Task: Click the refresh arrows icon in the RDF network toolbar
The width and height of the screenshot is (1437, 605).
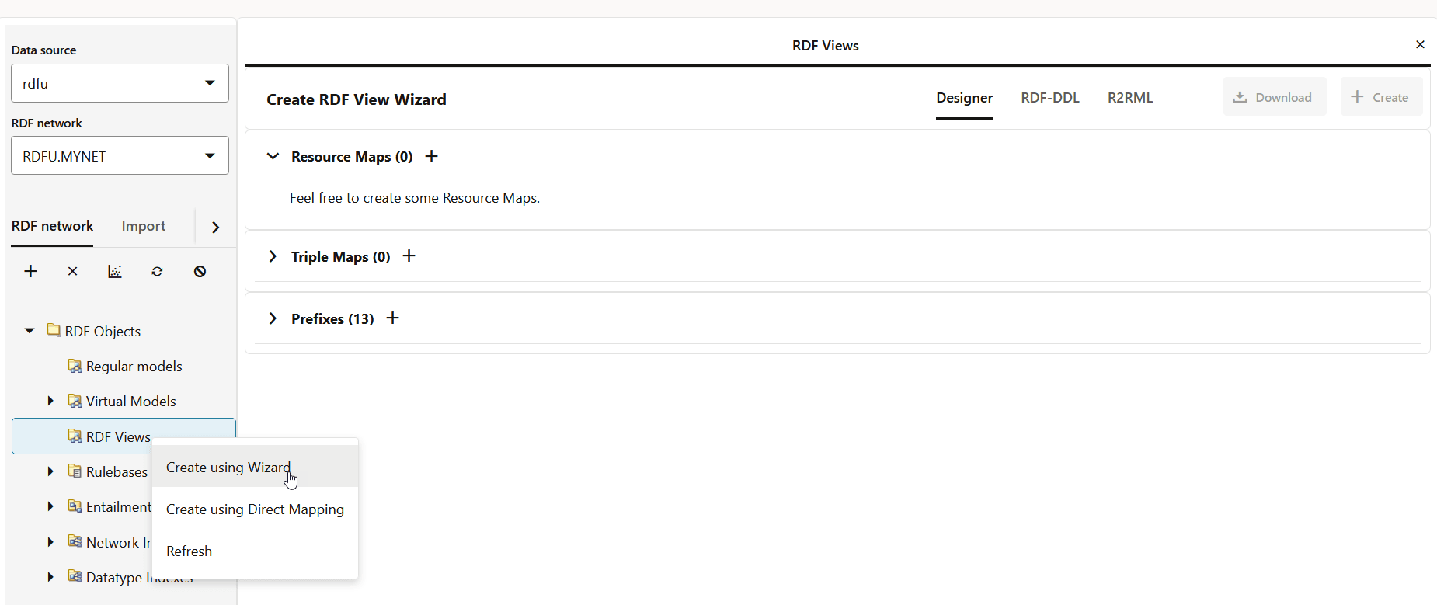Action: click(x=158, y=271)
